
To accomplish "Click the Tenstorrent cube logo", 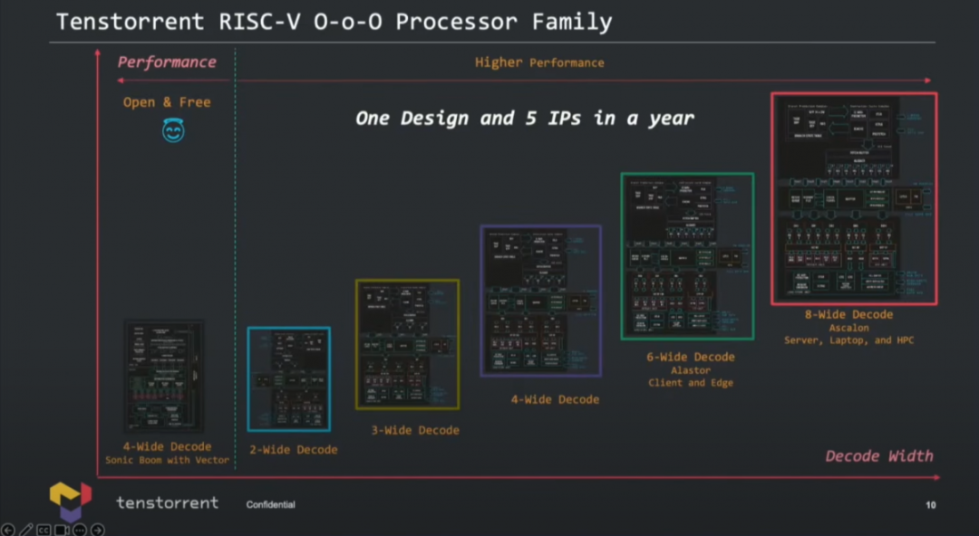I will click(71, 501).
